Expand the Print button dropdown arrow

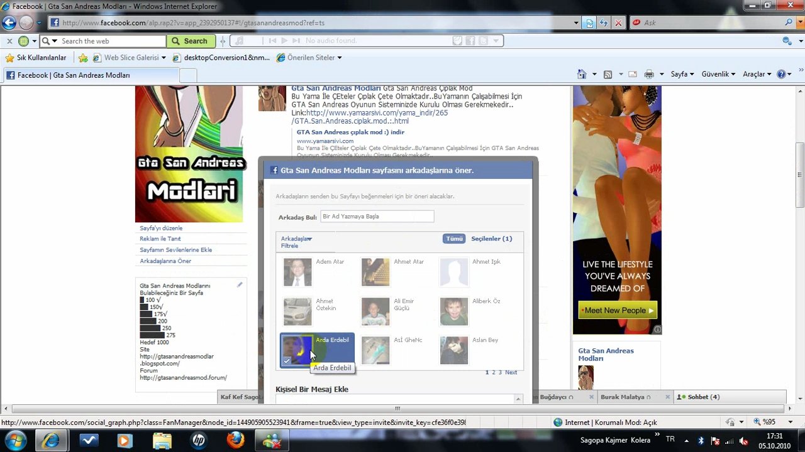(x=662, y=74)
